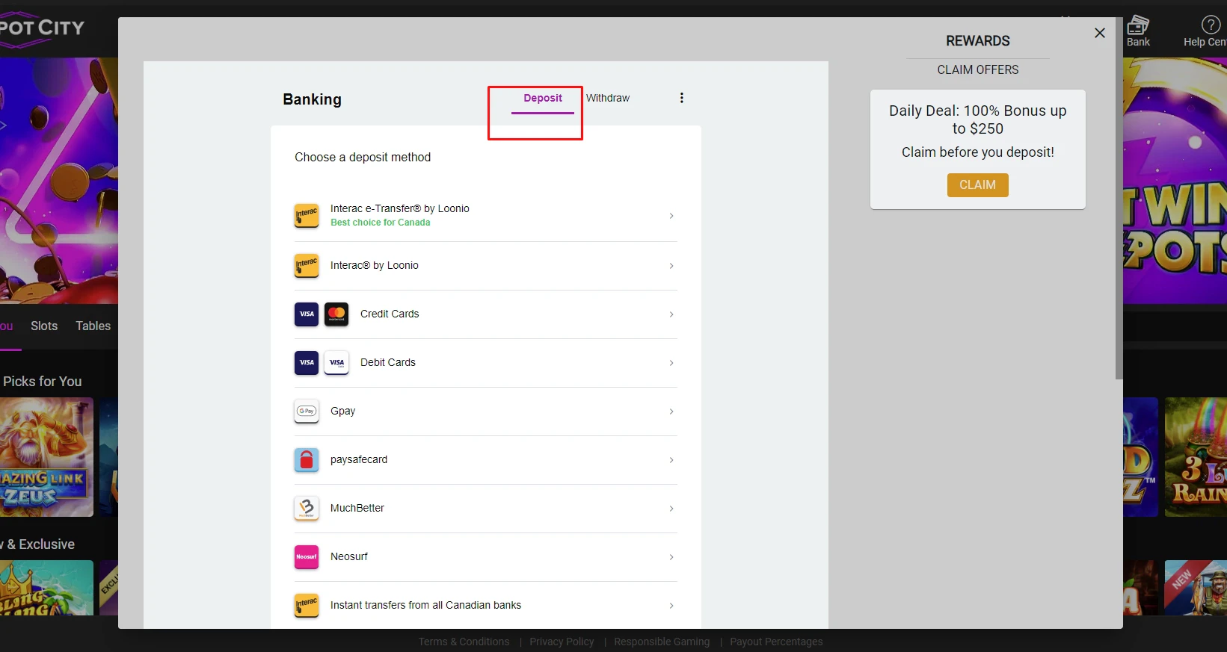Select the Interac® by Loonio label
Image resolution: width=1227 pixels, height=652 pixels.
click(375, 265)
